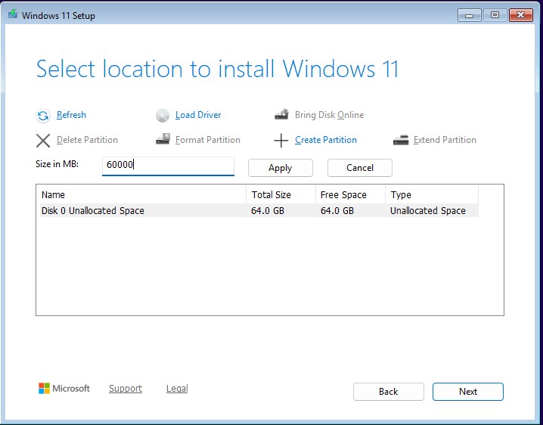The image size is (543, 425).
Task: Click the 64.0 GB Free Space cell
Action: [337, 210]
